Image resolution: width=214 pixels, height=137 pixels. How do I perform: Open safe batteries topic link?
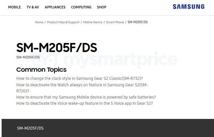86,97
